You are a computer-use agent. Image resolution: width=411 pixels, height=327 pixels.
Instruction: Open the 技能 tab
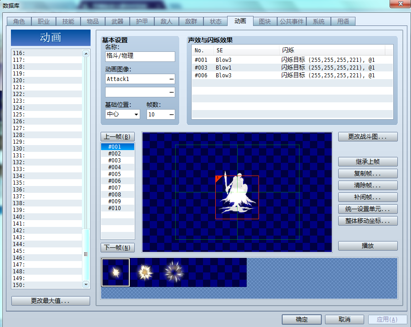[x=68, y=21]
